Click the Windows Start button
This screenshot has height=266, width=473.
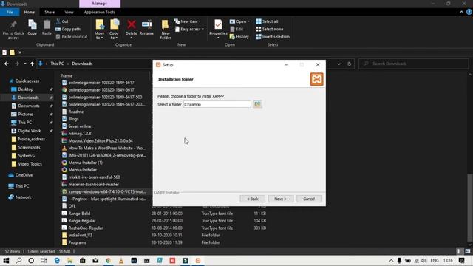click(x=6, y=261)
